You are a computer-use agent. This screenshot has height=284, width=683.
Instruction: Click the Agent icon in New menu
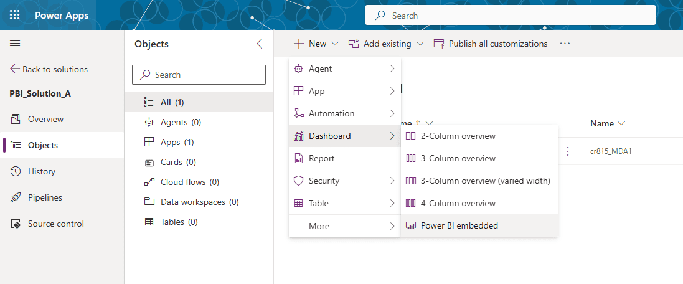pos(299,69)
